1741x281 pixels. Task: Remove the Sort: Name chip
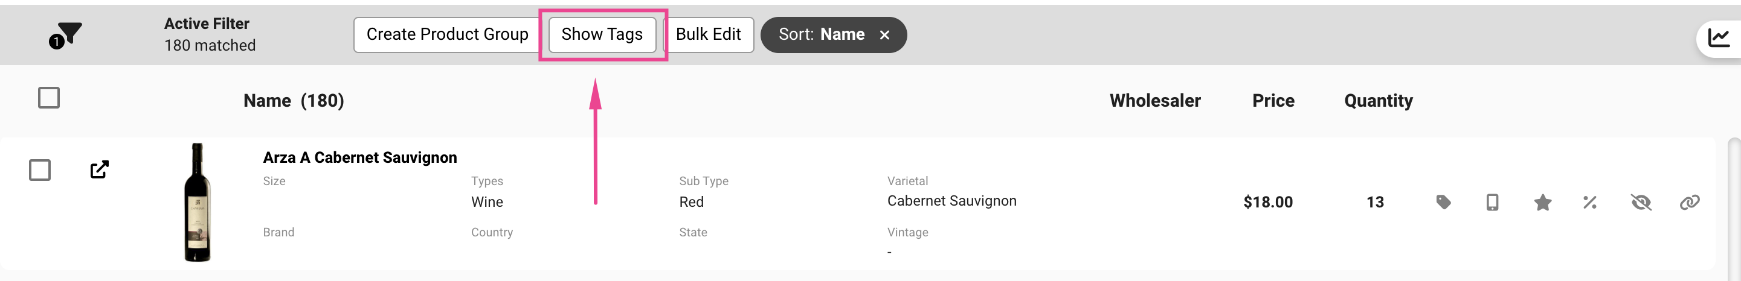coord(884,35)
